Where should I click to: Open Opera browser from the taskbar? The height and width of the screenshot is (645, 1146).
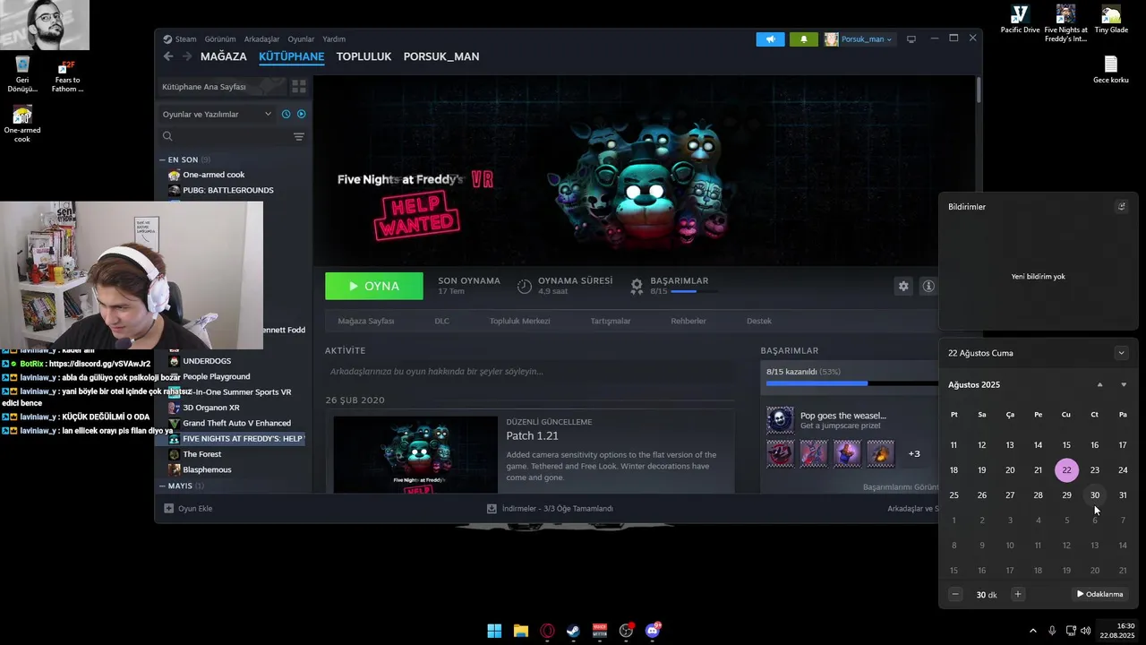click(547, 631)
